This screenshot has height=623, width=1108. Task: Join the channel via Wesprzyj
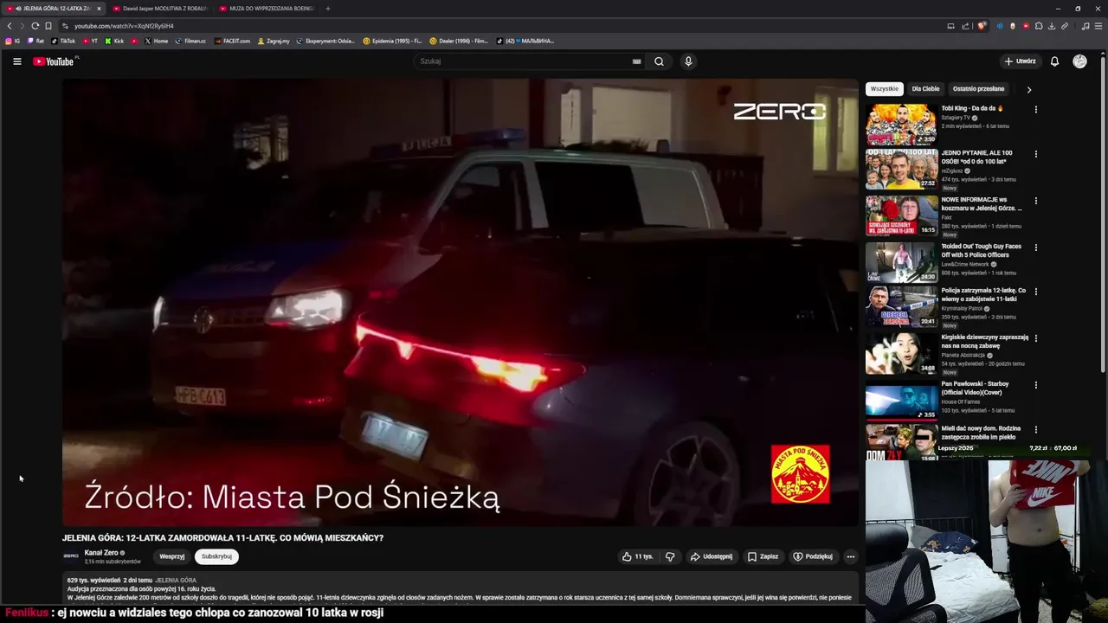pyautogui.click(x=171, y=556)
